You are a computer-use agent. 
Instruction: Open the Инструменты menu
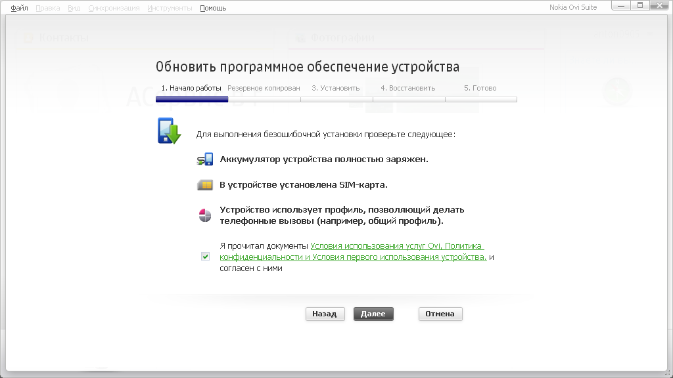pyautogui.click(x=170, y=8)
